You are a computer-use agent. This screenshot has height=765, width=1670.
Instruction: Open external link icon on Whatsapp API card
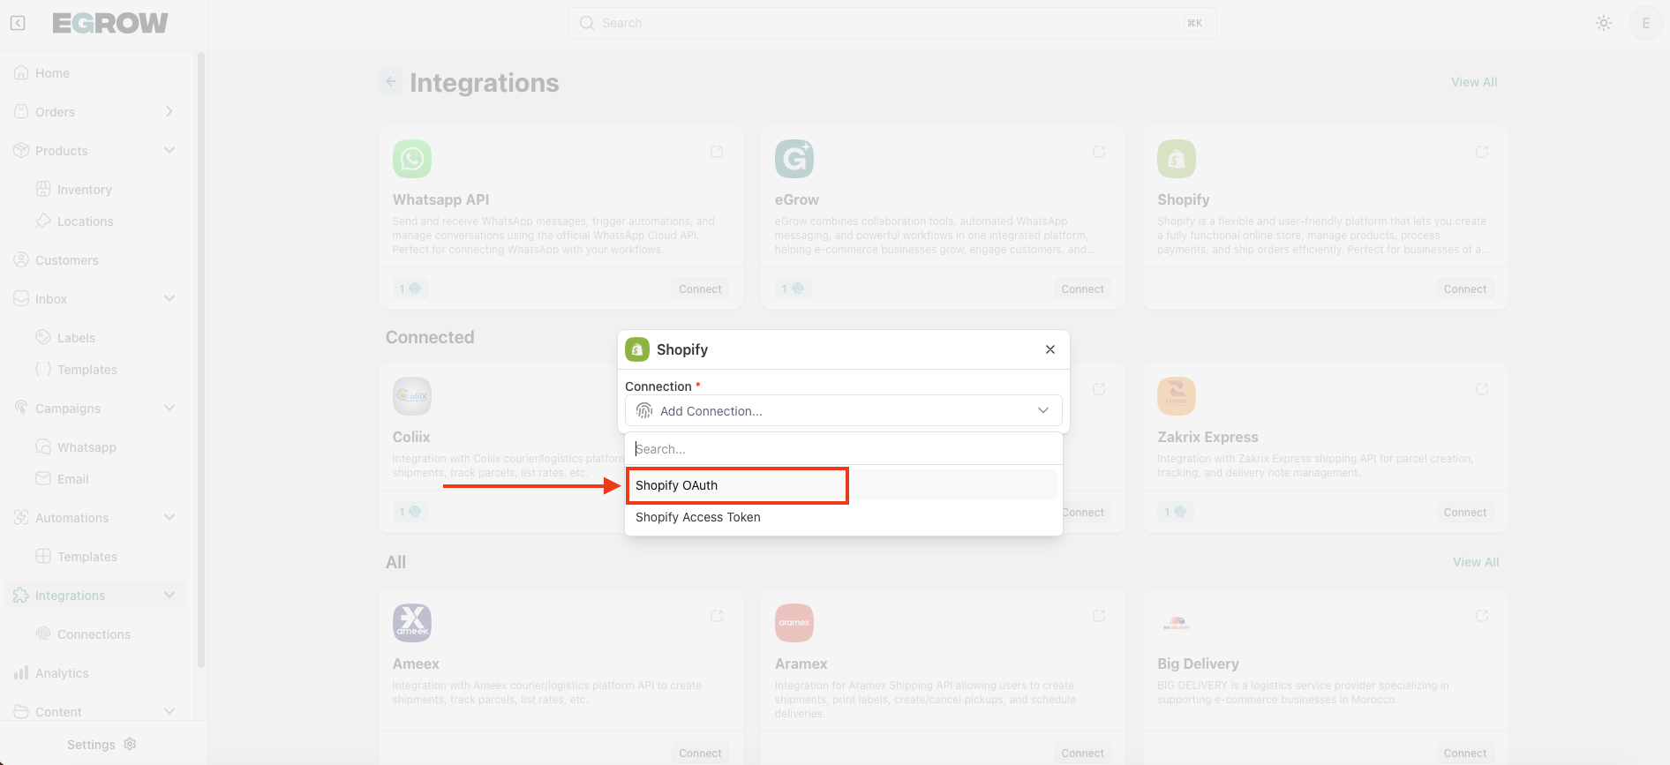point(717,152)
